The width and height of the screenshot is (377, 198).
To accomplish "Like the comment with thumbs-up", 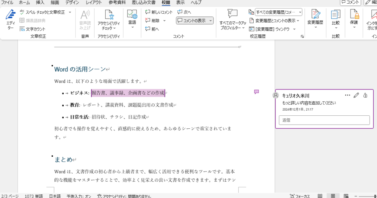I will [365, 95].
